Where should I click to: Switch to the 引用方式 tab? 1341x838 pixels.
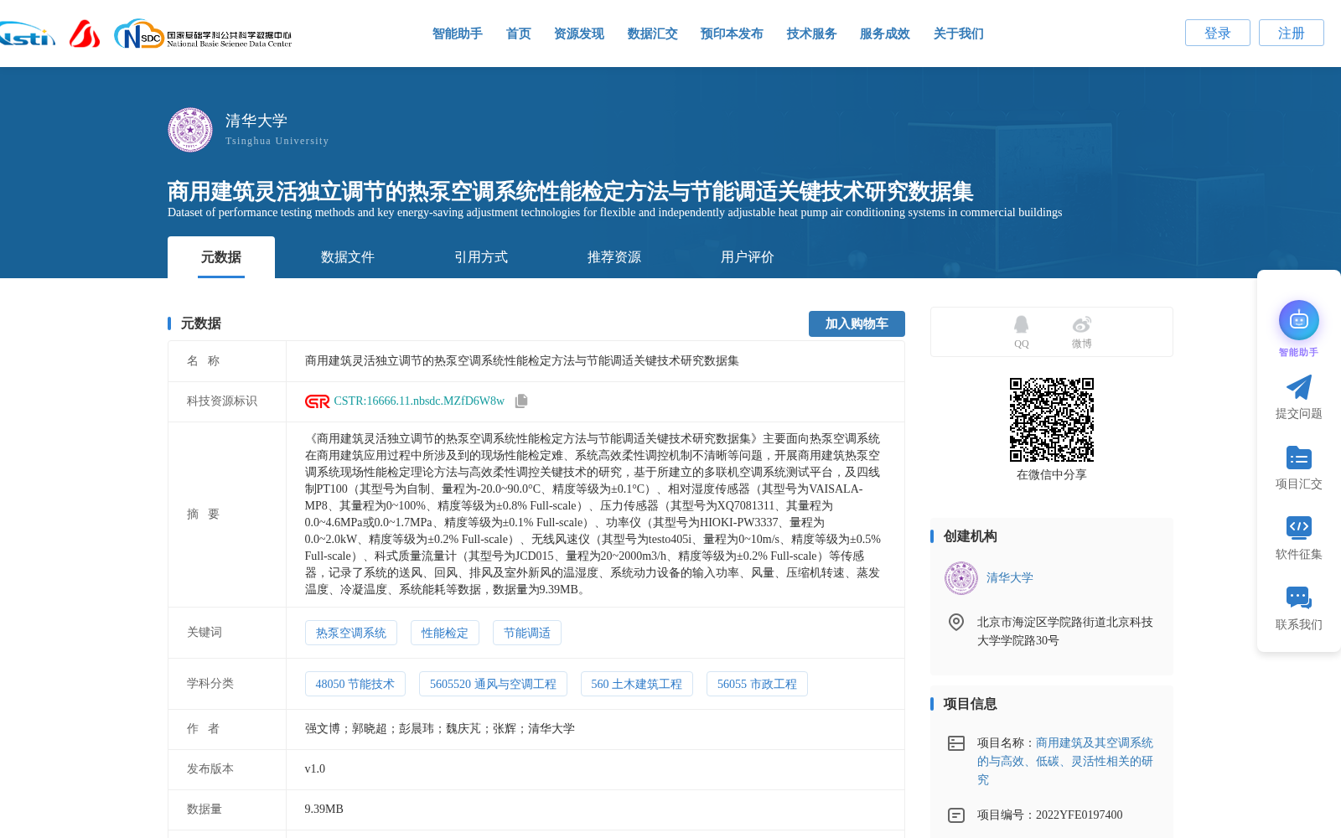(481, 257)
